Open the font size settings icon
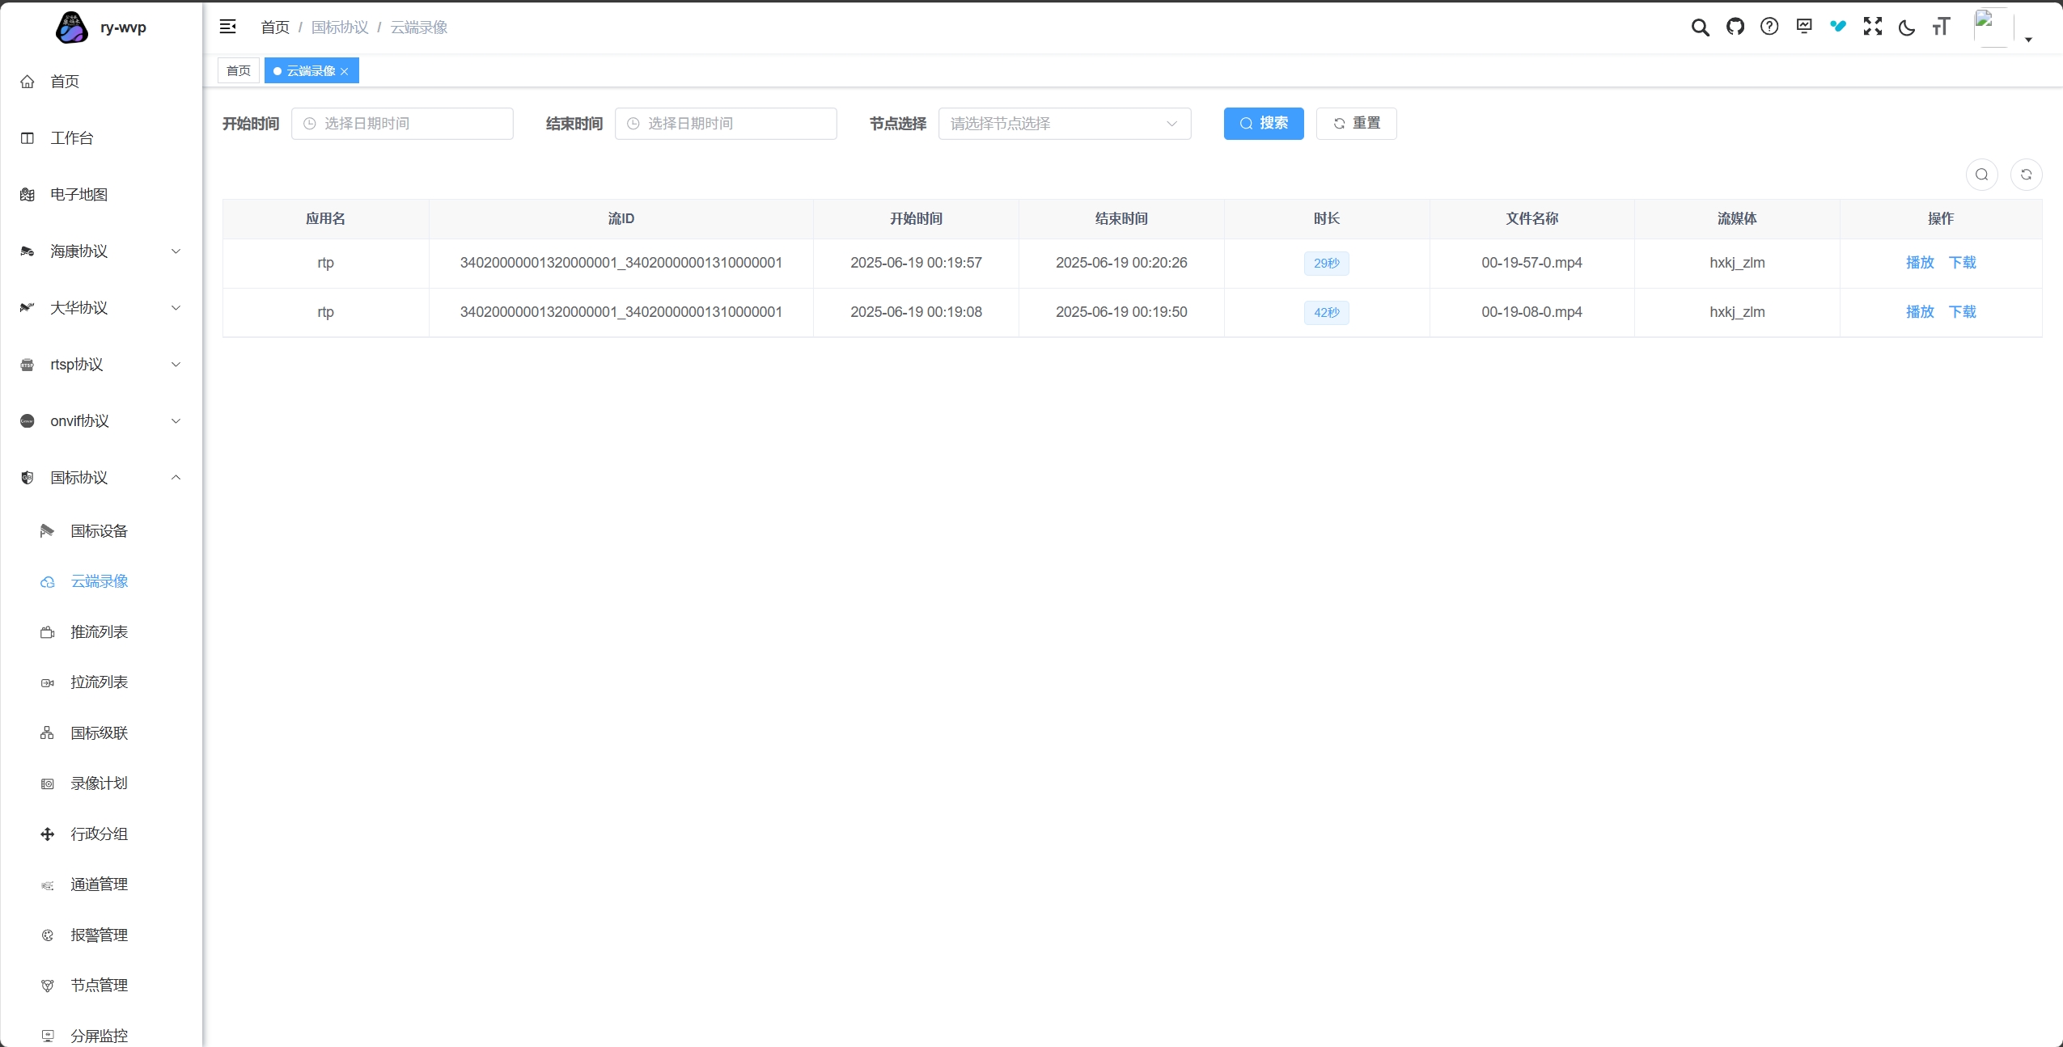Image resolution: width=2063 pixels, height=1047 pixels. pyautogui.click(x=1941, y=27)
